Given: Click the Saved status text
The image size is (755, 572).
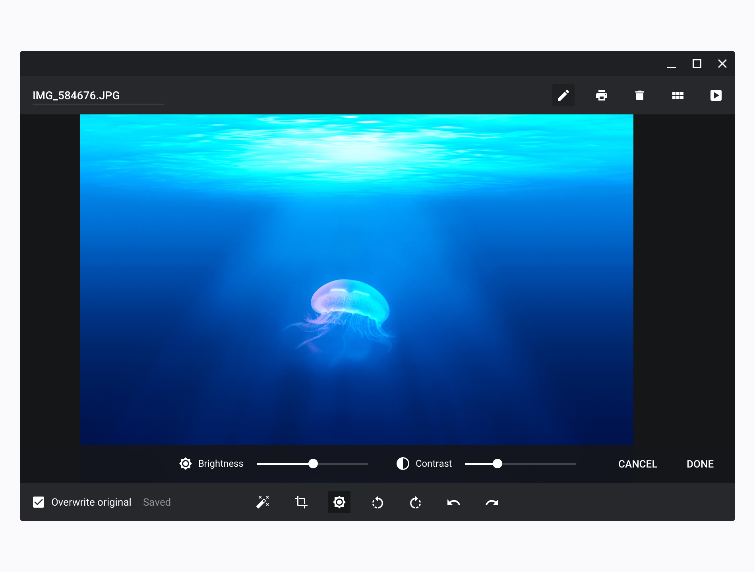Looking at the screenshot, I should point(157,502).
